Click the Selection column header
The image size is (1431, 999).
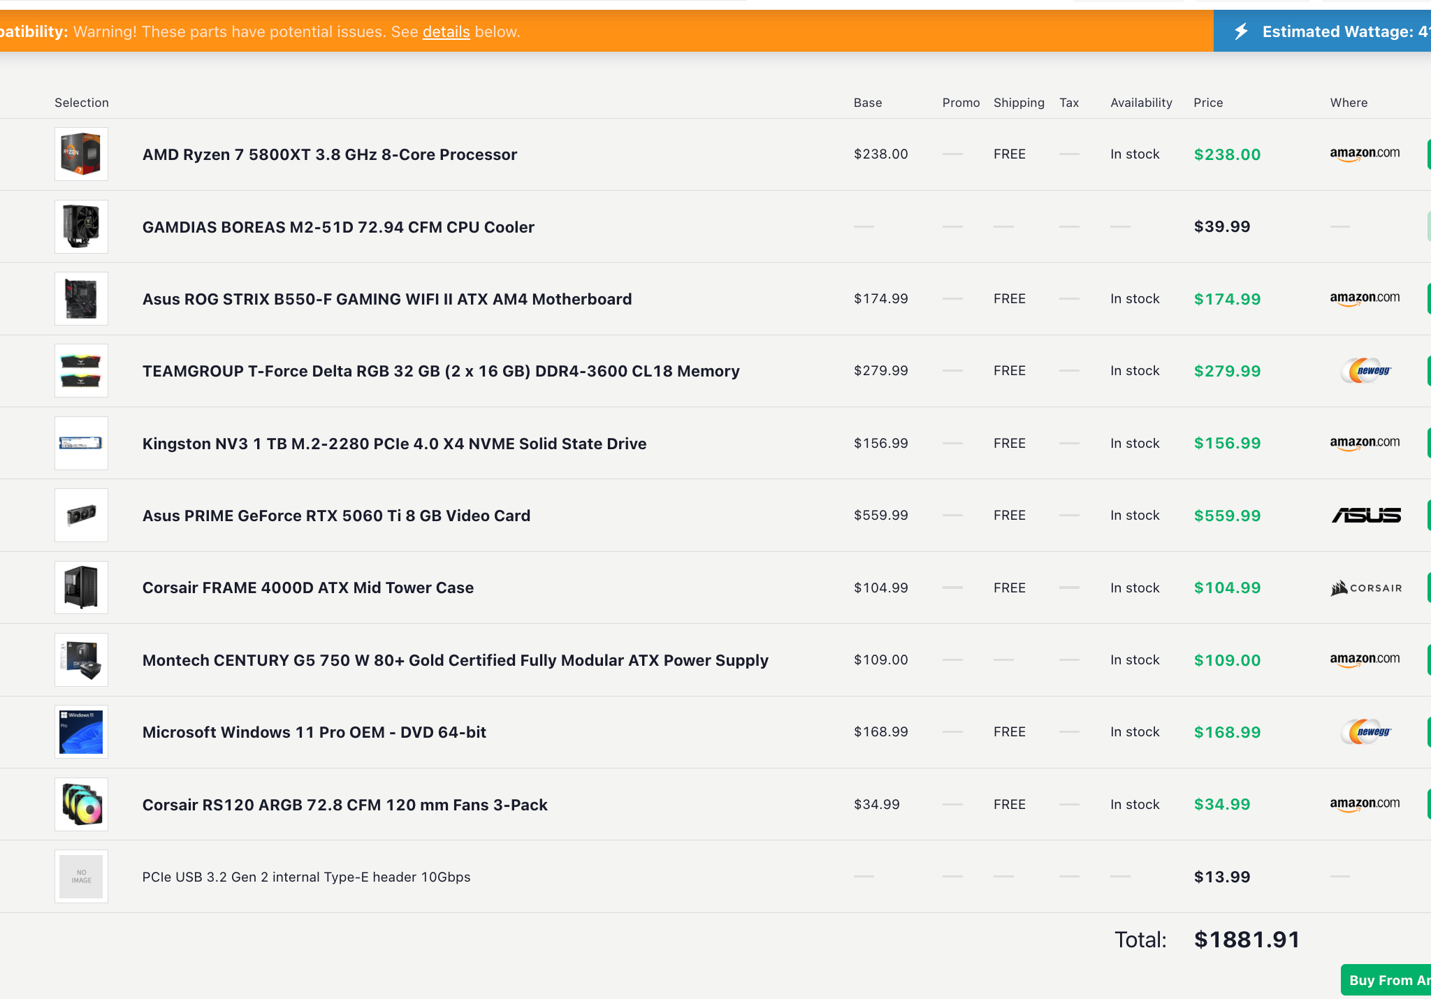tap(82, 103)
